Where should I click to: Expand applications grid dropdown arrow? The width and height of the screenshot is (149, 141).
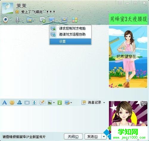coord(80,20)
